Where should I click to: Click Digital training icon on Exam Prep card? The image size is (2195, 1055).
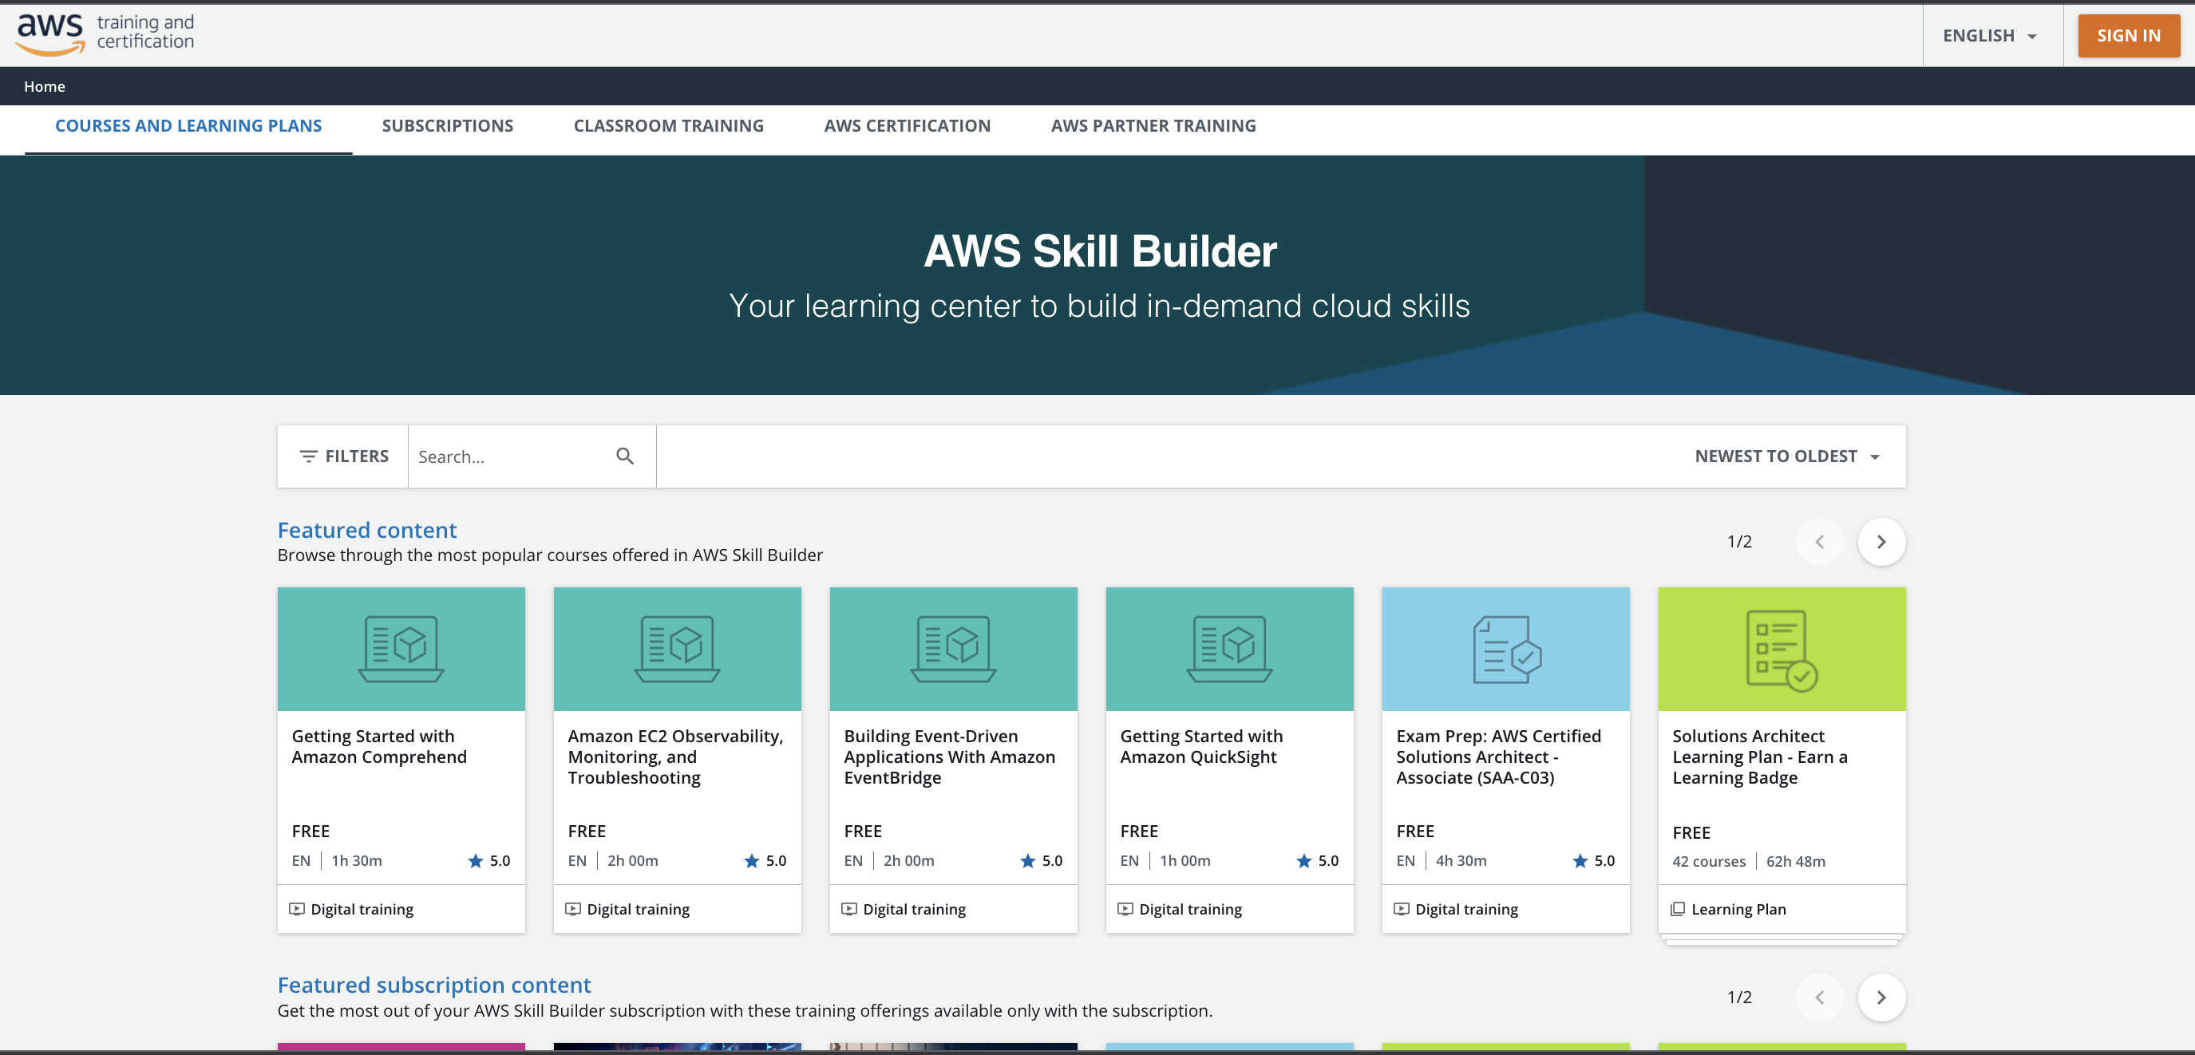click(x=1401, y=908)
